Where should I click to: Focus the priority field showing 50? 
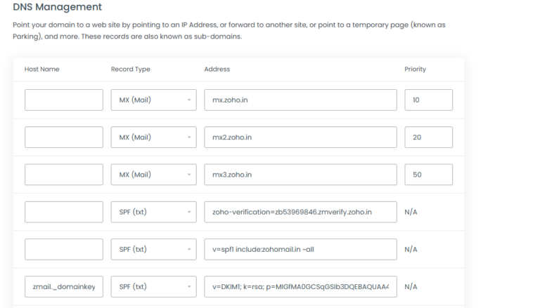428,175
